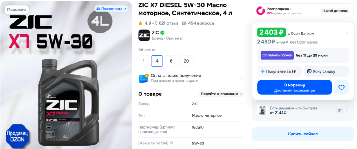Click the info icon beside Вязкость по SAE
This screenshot has width=357, height=149.
(171, 143)
